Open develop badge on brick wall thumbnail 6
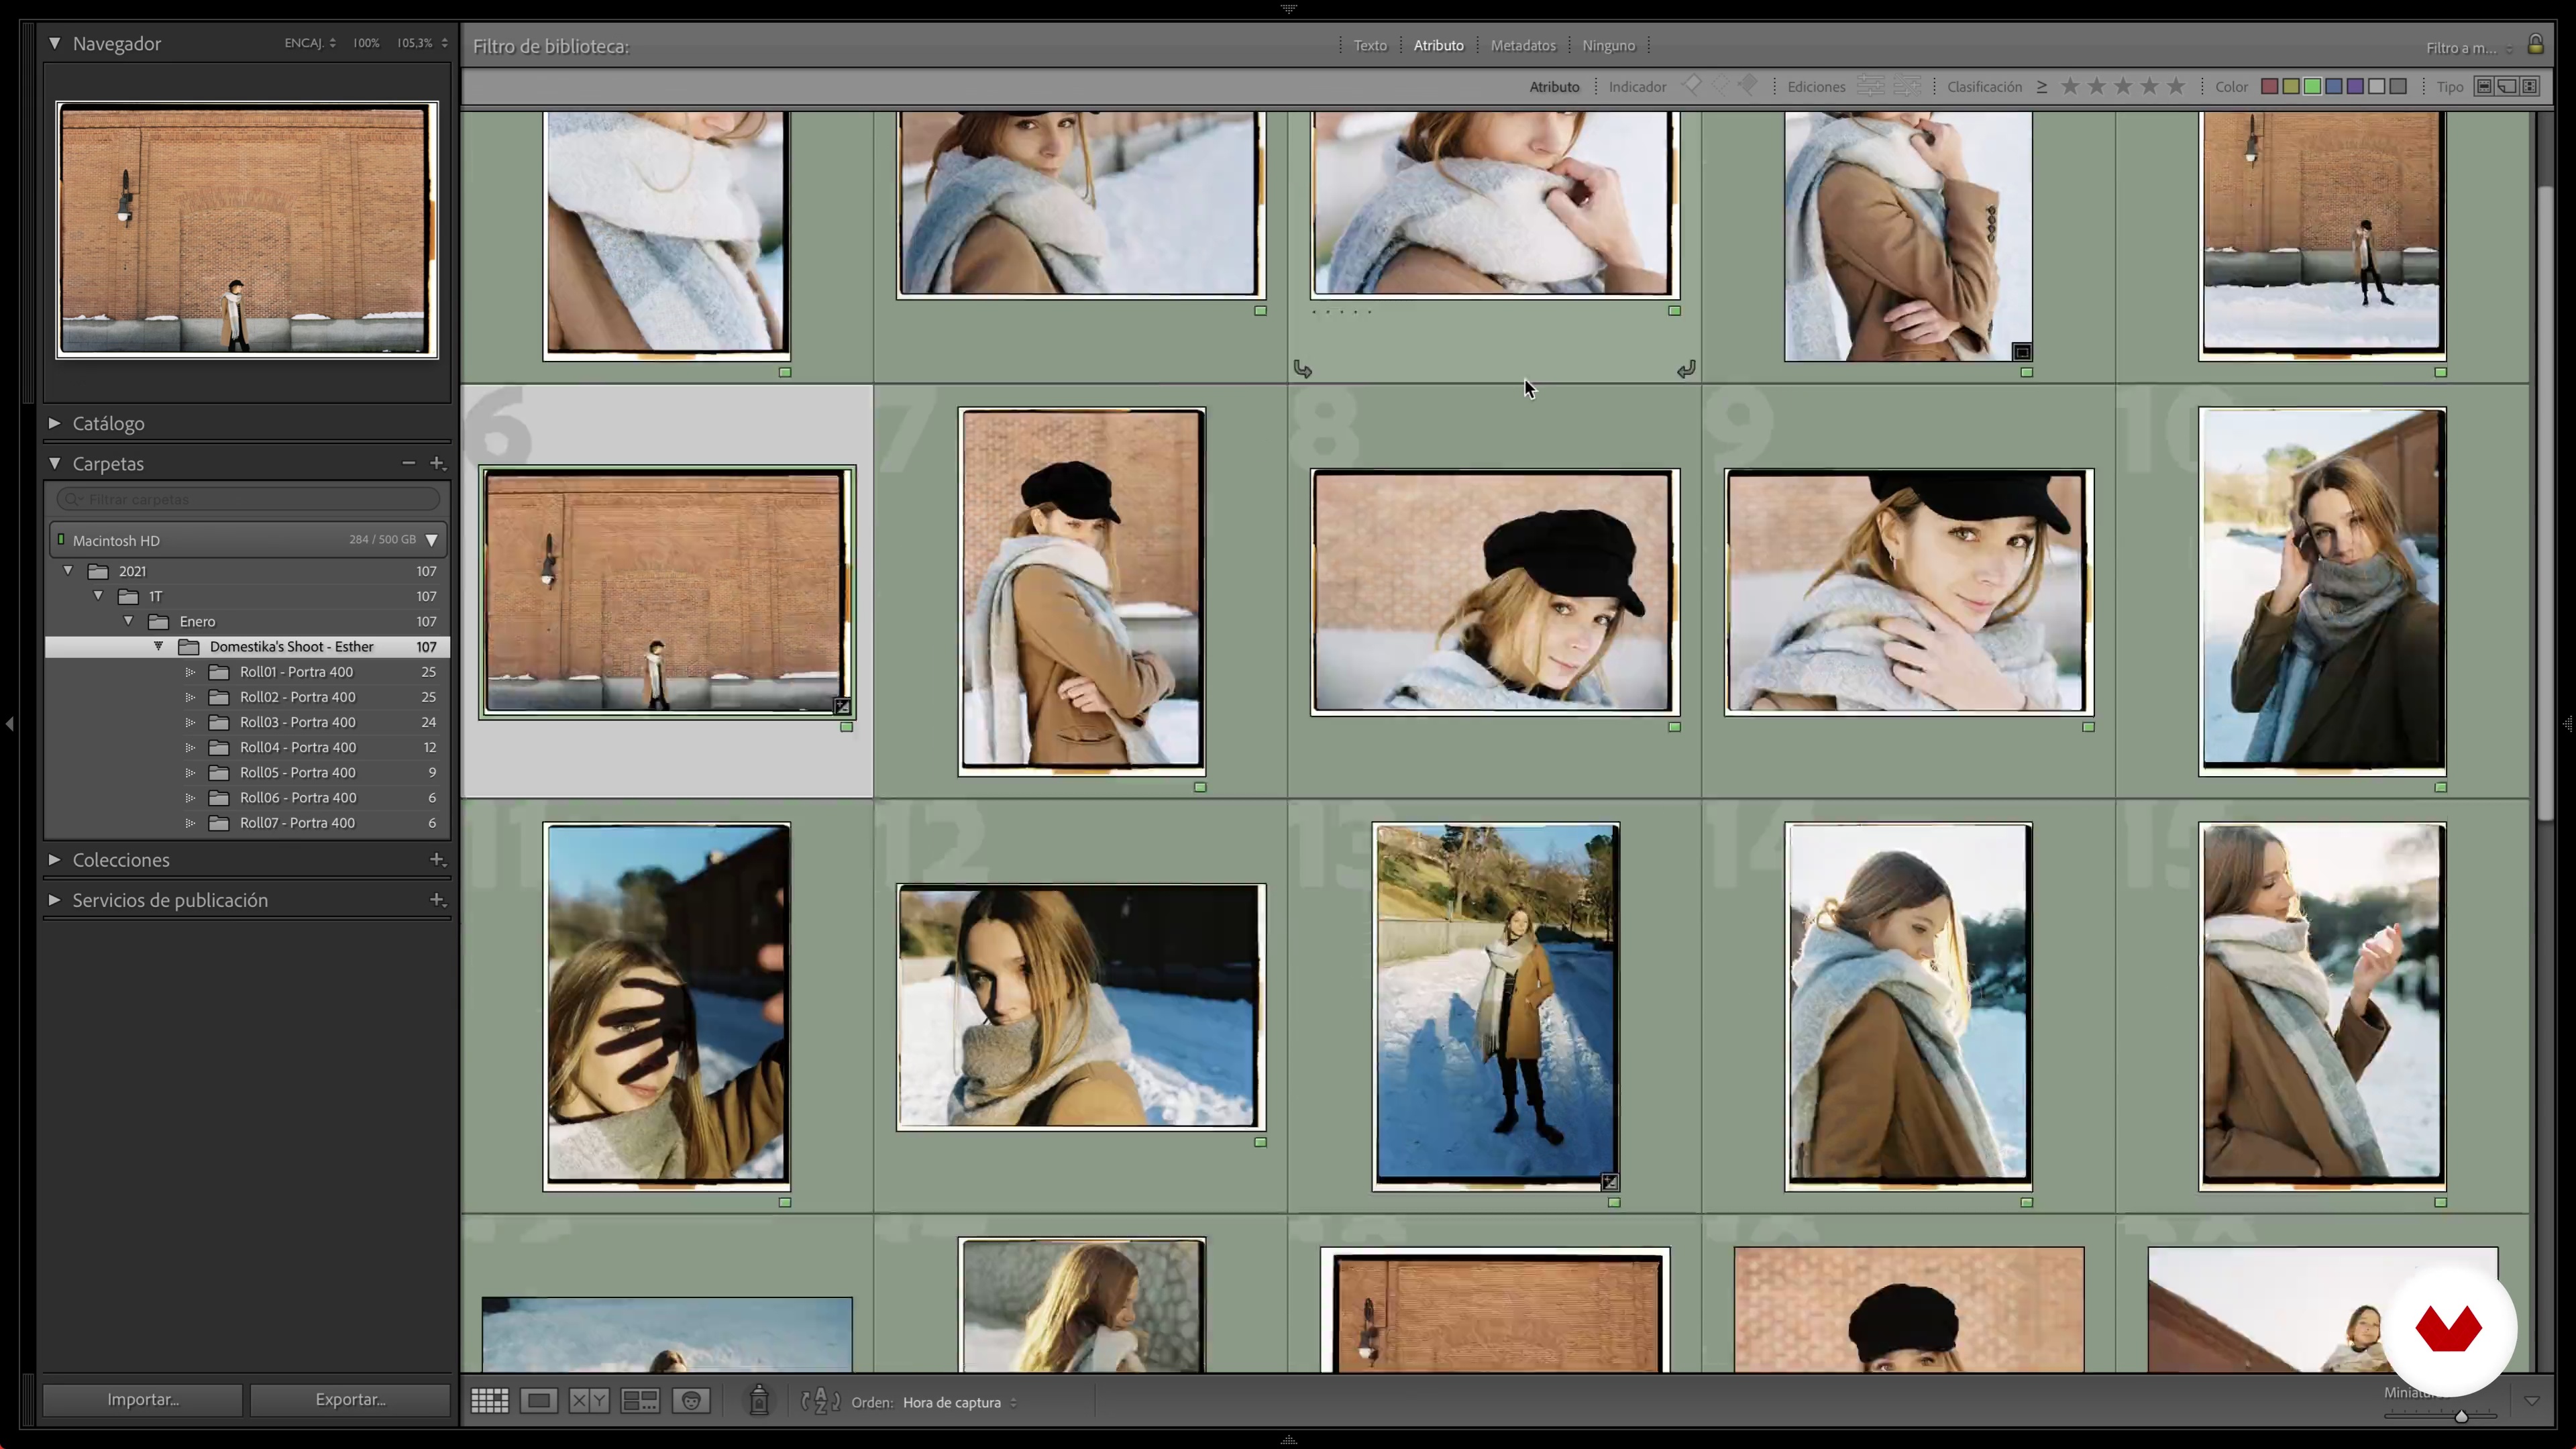The image size is (2576, 1449). click(842, 707)
